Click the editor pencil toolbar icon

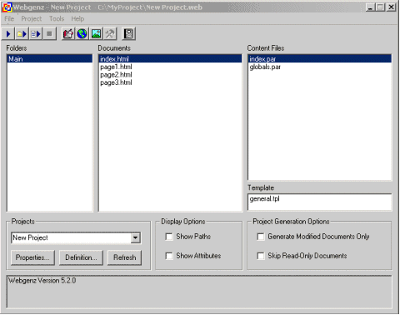pyautogui.click(x=68, y=34)
